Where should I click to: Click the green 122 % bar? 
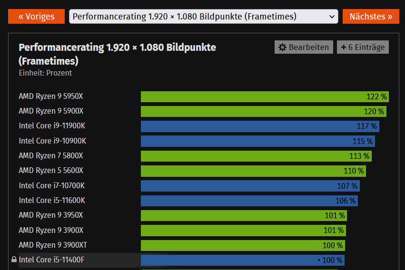265,96
